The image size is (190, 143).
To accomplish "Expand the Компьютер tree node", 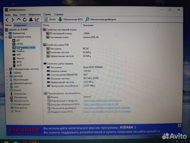I will [6, 33].
